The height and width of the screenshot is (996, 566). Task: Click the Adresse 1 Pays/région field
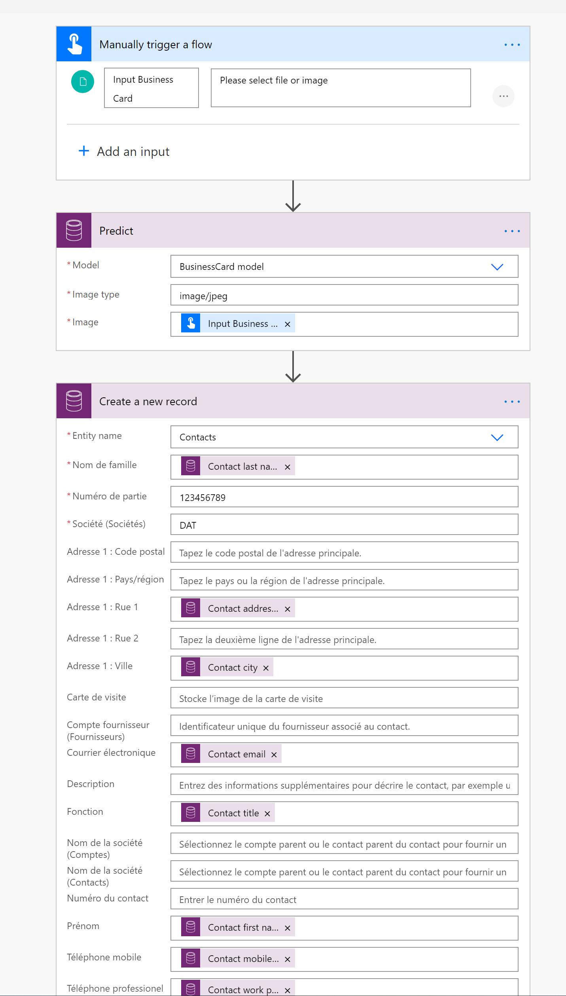point(345,580)
